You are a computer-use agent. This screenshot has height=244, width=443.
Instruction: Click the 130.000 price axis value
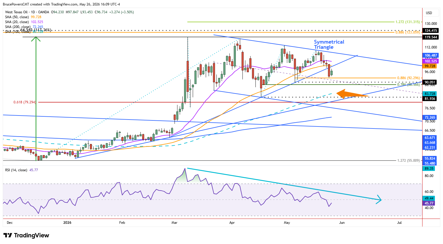431,24
